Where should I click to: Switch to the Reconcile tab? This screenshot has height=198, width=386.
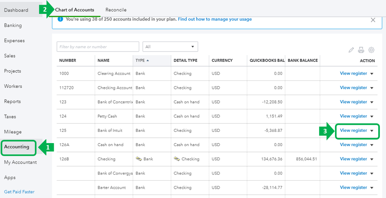(x=116, y=10)
